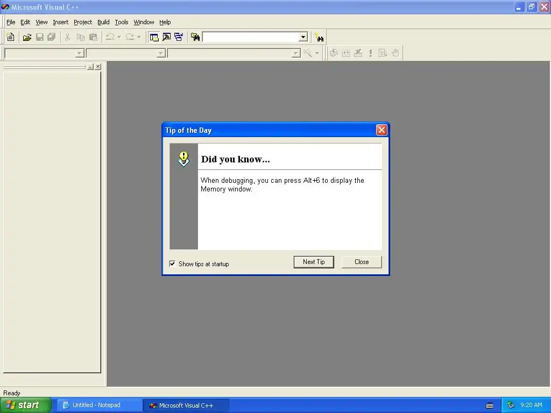Toggle the Workspace window icon
Screen dimensions: 551x413
[154, 37]
